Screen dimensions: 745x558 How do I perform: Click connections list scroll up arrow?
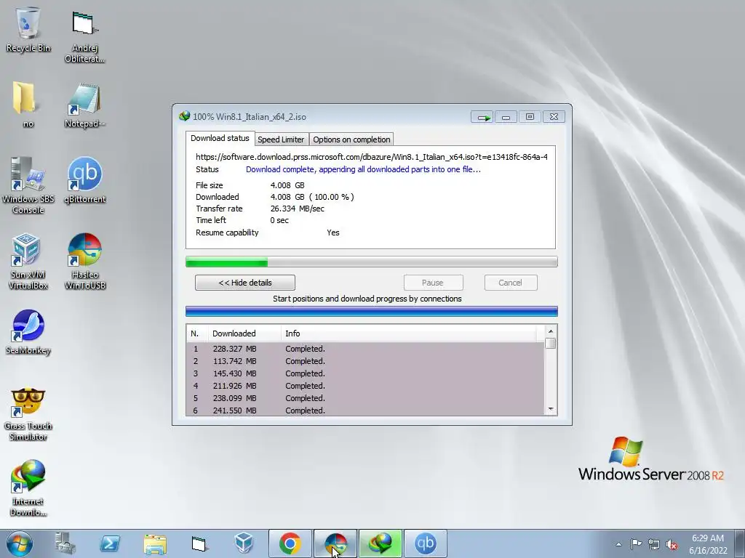(551, 331)
